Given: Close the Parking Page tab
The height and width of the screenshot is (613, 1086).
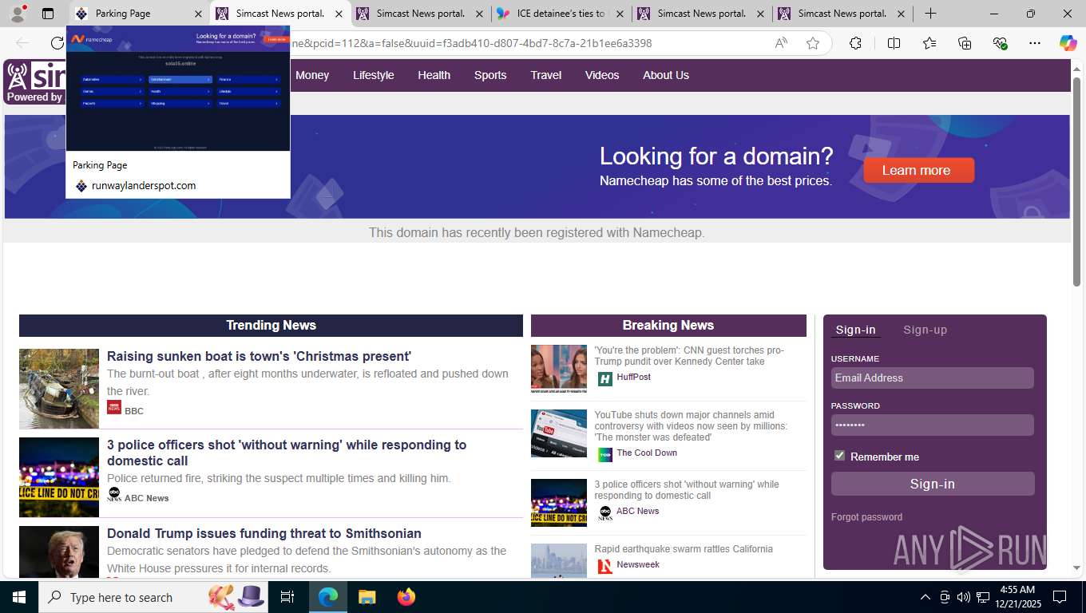Looking at the screenshot, I should (x=198, y=14).
